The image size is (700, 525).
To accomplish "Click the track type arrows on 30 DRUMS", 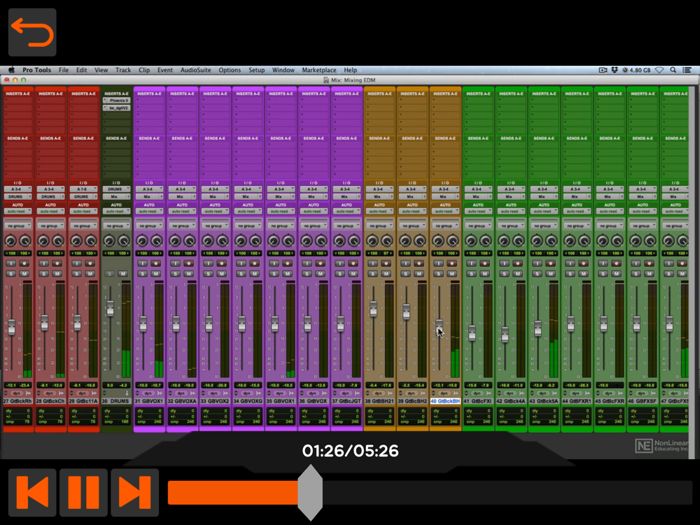I will point(105,393).
